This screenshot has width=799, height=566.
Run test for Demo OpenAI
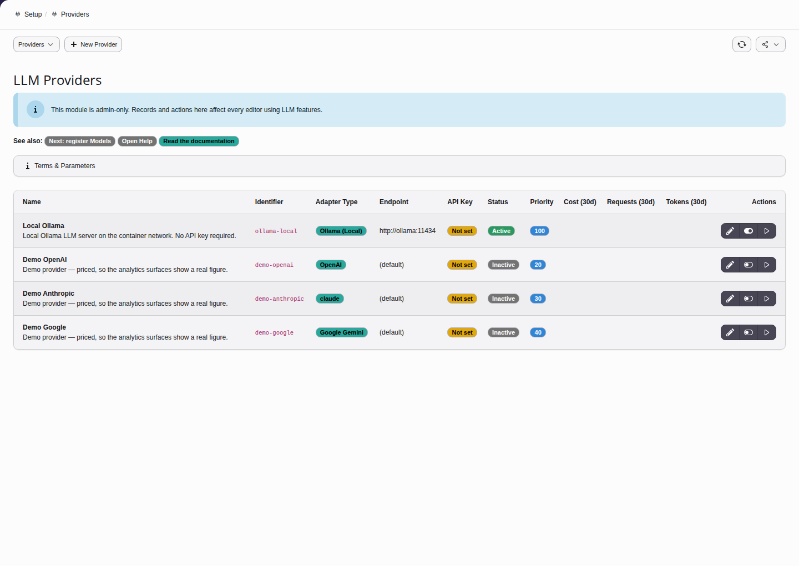coord(767,265)
